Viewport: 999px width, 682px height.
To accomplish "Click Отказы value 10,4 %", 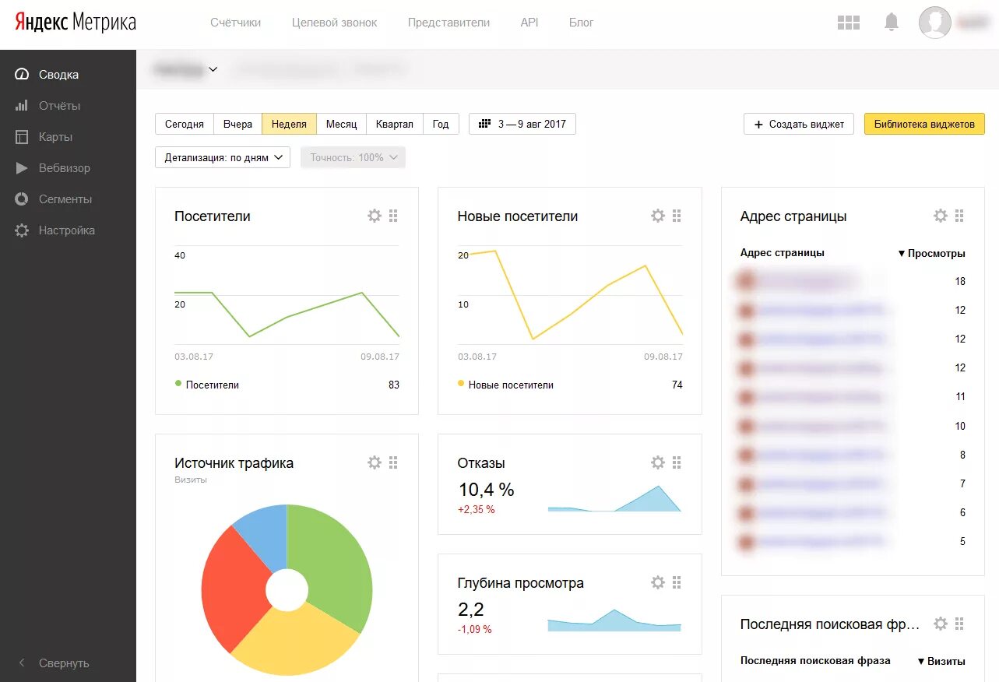I will [486, 490].
